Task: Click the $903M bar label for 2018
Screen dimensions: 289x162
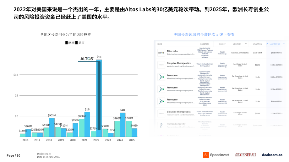Action: [52, 115]
